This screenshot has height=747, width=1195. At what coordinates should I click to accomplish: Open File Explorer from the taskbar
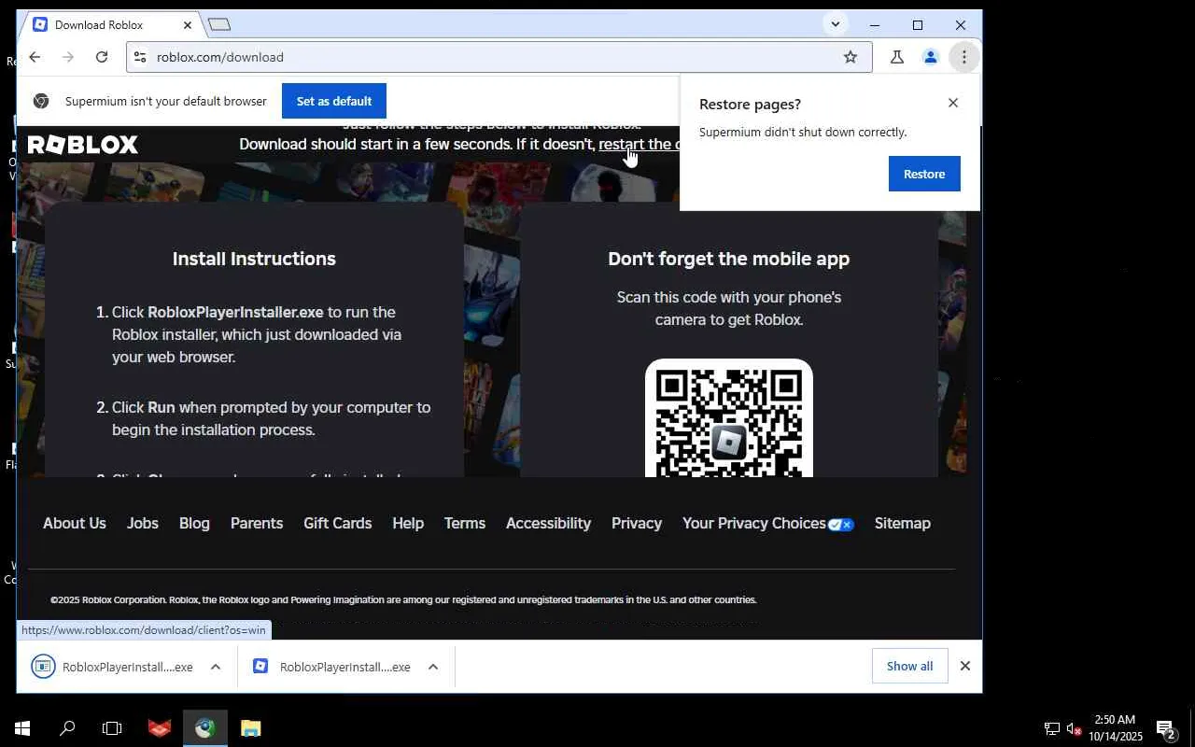click(x=250, y=728)
